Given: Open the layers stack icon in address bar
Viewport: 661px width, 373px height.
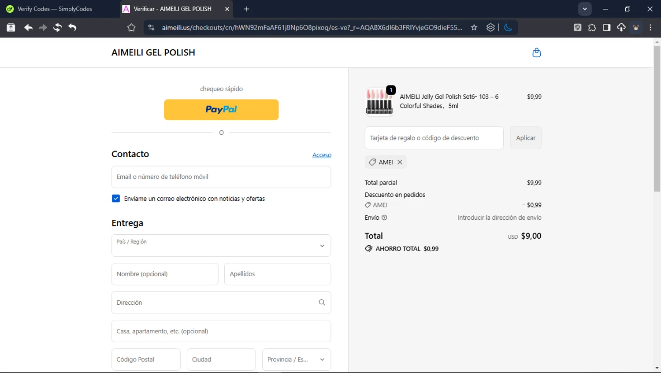Looking at the screenshot, I should click(x=490, y=27).
